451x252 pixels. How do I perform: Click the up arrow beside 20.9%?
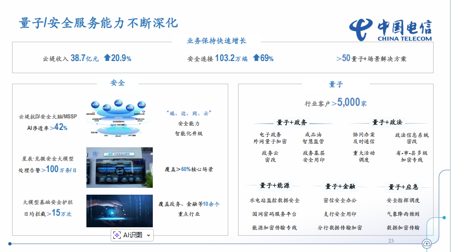(x=107, y=58)
